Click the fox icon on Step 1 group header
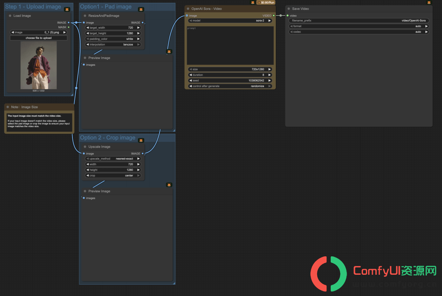This screenshot has width=442, height=296. tap(67, 9)
